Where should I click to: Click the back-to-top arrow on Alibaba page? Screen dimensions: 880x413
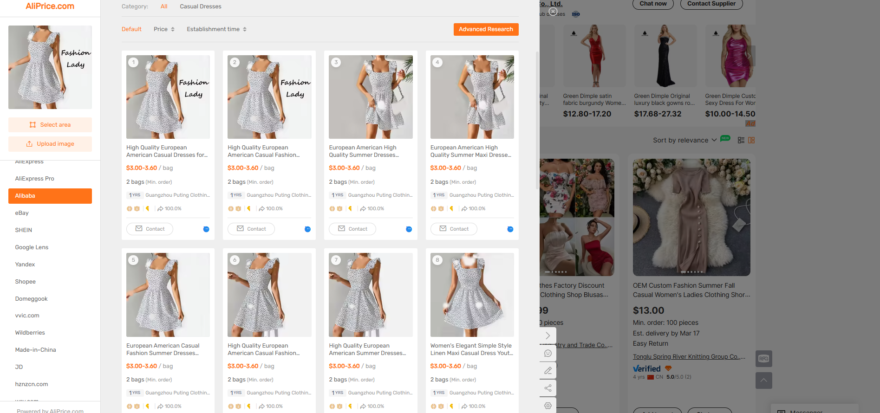764,381
